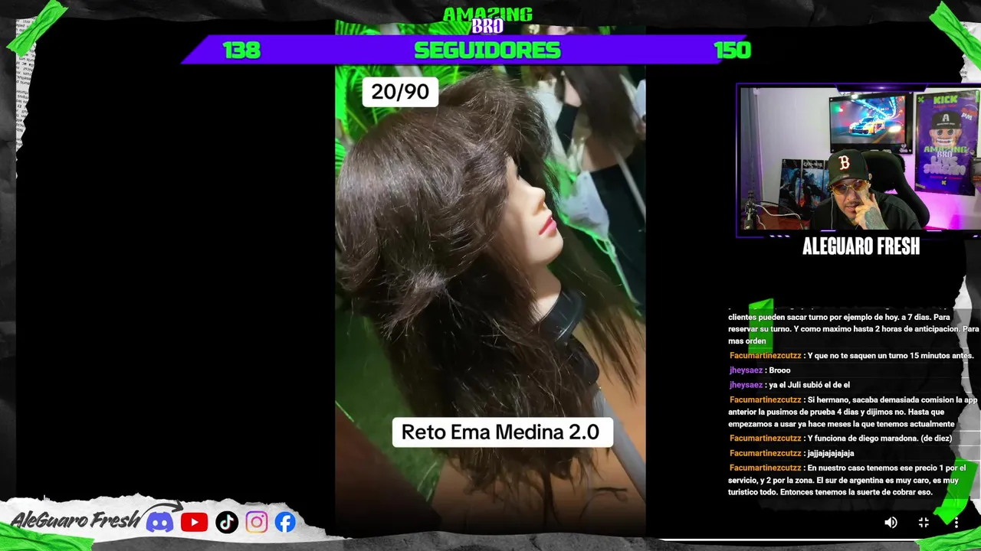Image resolution: width=981 pixels, height=551 pixels.
Task: Click chat message starting 'Si hermano, sacaba demasiada'
Action: [x=853, y=412]
